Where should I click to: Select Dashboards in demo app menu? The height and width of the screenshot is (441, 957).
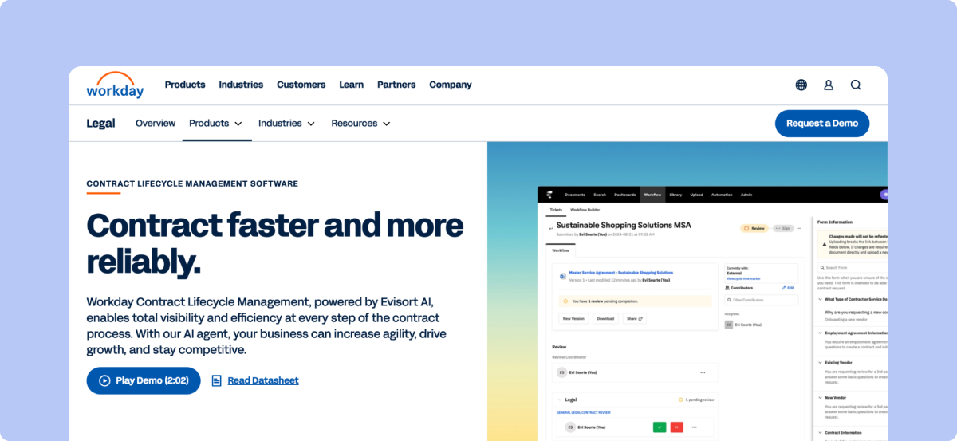[x=625, y=195]
